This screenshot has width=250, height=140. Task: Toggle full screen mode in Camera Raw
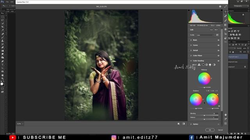(225, 7)
